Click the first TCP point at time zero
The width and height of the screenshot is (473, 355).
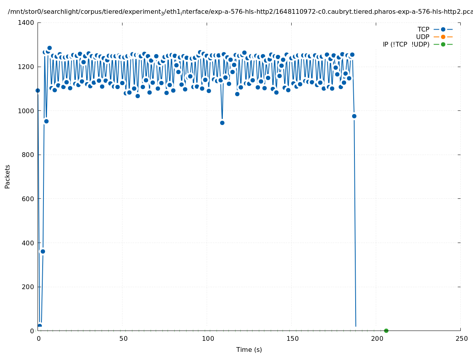click(38, 90)
